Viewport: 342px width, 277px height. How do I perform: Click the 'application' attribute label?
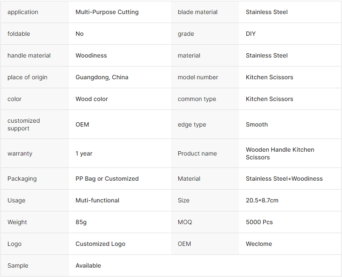coord(23,12)
